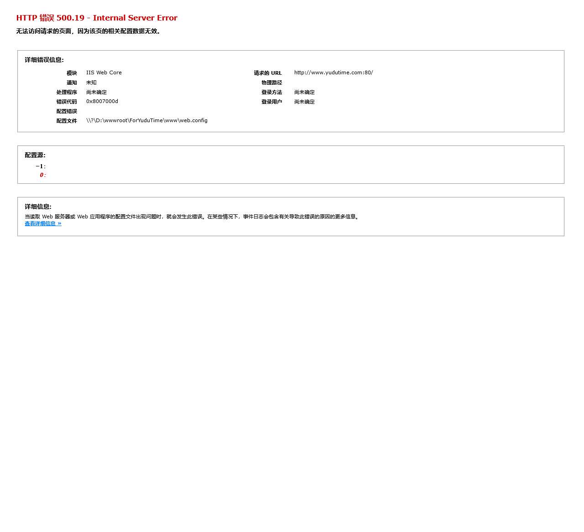
Task: Click the 请求的 URL label
Action: pos(268,73)
